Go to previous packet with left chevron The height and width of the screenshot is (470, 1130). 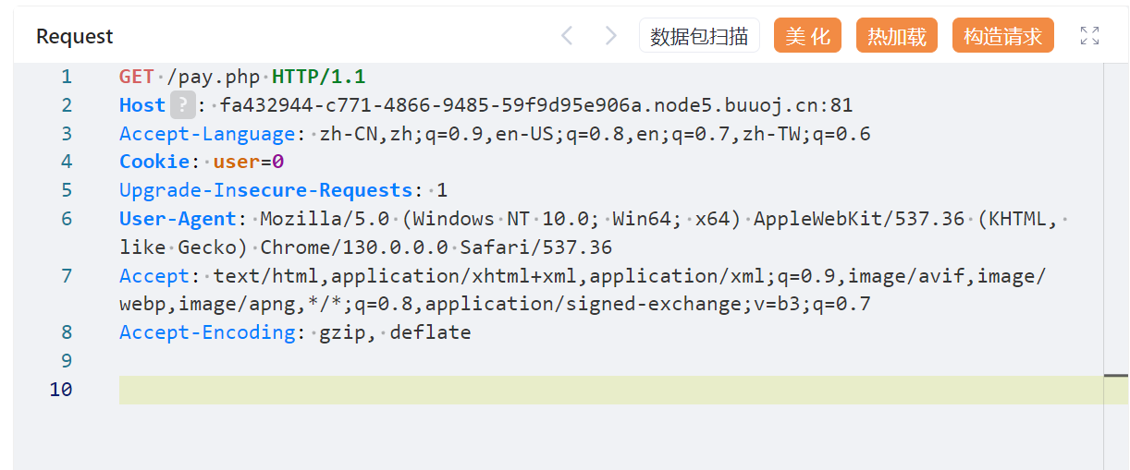click(567, 36)
